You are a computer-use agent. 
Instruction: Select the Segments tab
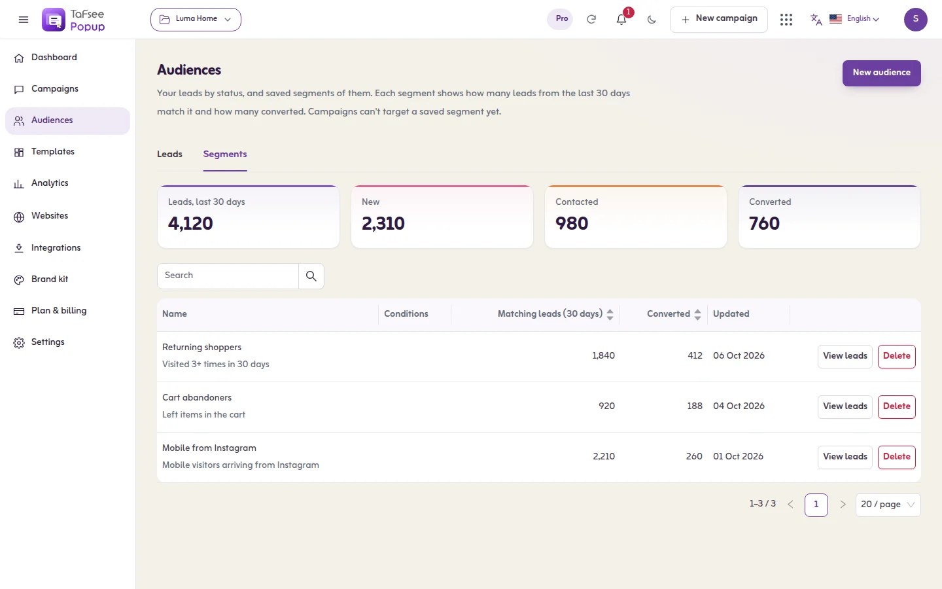[225, 154]
